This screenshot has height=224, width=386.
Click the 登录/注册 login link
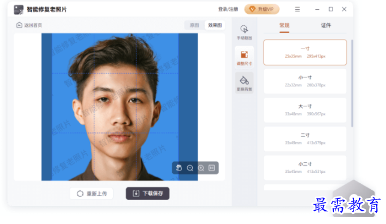click(x=228, y=10)
